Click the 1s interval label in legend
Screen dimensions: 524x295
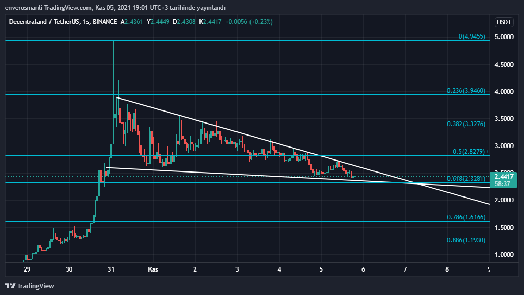(86, 22)
